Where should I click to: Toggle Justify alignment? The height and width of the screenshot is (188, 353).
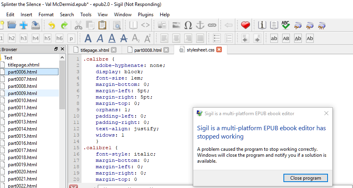[x=200, y=38]
